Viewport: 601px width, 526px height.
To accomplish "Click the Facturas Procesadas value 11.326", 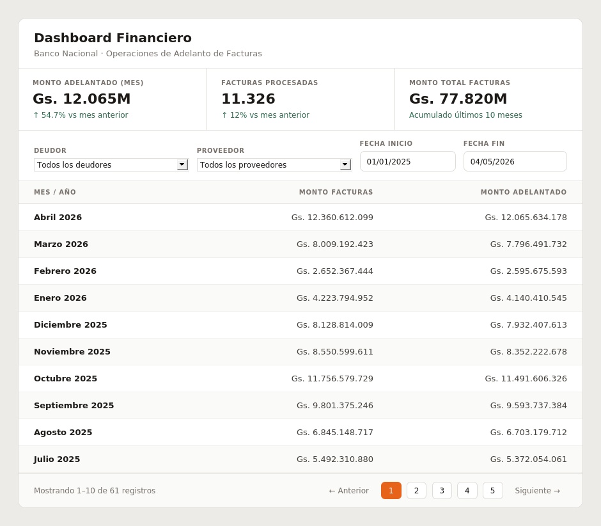I will 248,99.
